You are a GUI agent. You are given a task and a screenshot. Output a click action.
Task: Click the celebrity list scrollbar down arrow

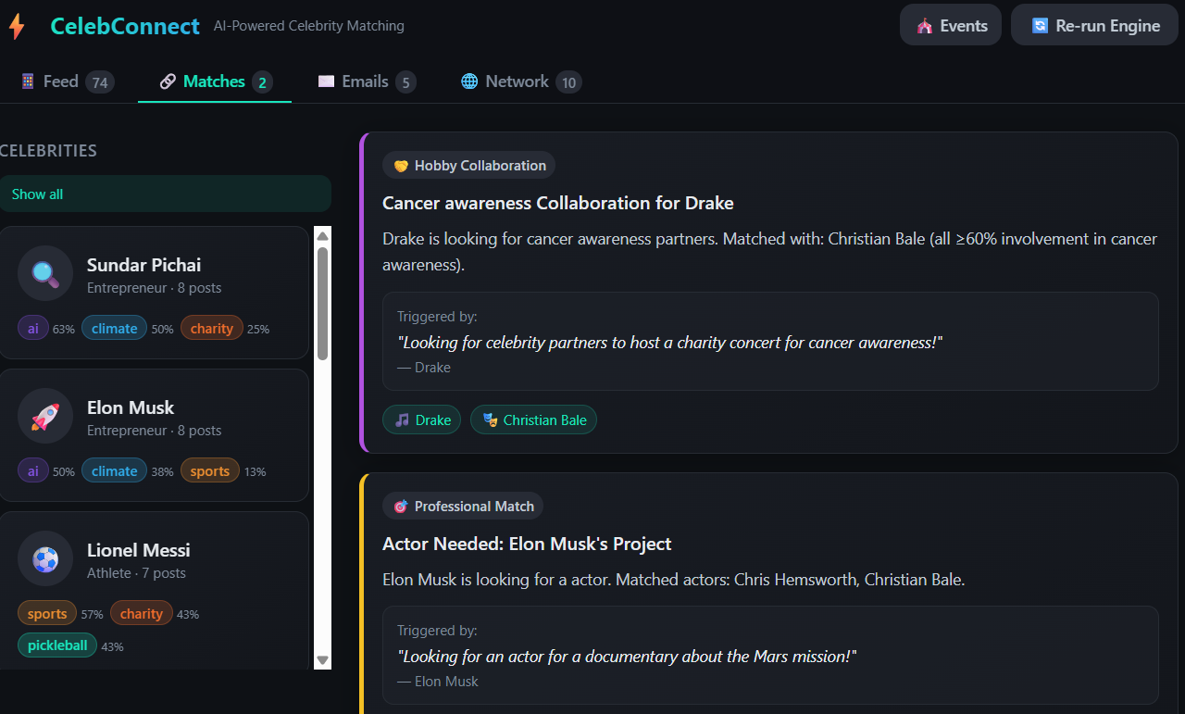(x=322, y=660)
